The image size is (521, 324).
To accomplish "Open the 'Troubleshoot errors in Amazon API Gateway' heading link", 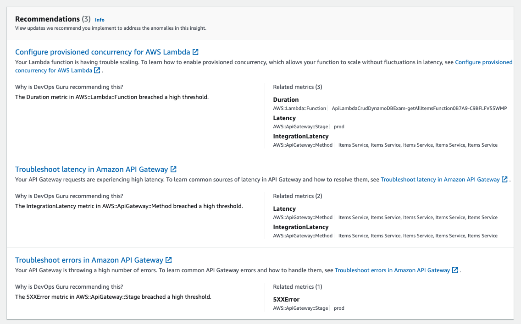I will [x=89, y=260].
